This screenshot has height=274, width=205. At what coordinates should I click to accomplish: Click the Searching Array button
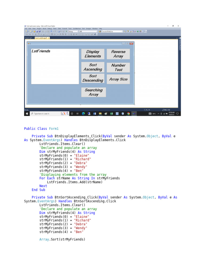(x=94, y=92)
